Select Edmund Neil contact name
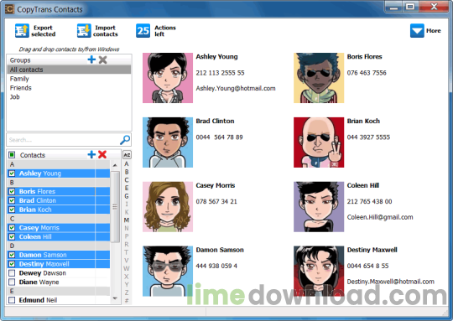Image resolution: width=453 pixels, height=321 pixels. (x=38, y=300)
